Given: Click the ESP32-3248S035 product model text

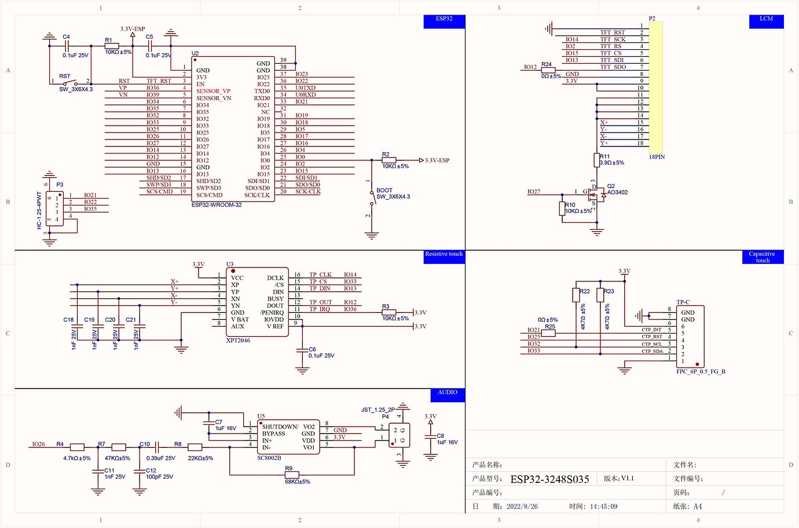Looking at the screenshot, I should point(549,479).
